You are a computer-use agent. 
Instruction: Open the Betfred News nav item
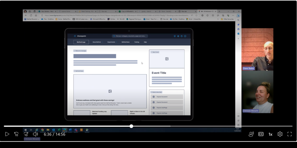pos(126,42)
